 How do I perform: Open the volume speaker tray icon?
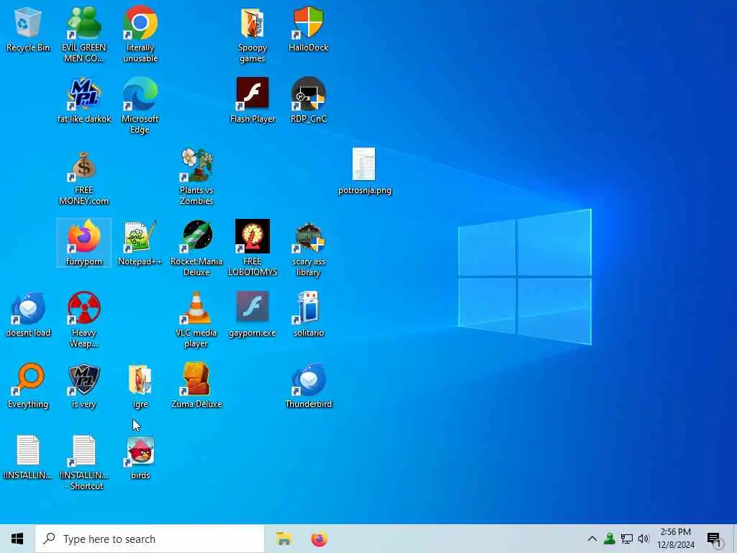[643, 539]
